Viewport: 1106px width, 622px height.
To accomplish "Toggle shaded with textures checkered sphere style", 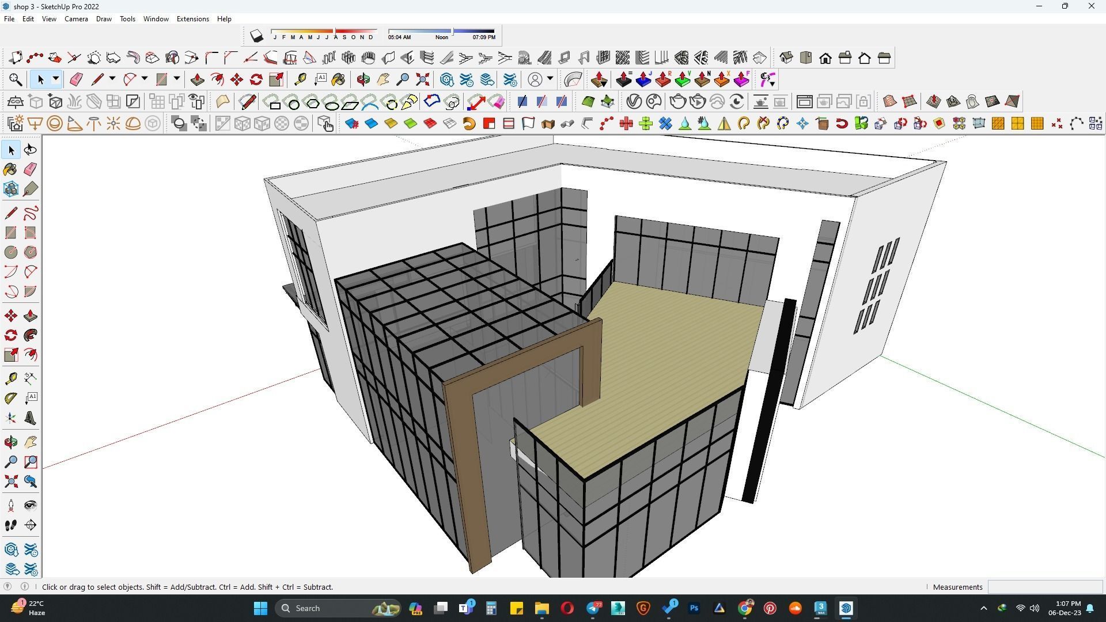I will click(x=282, y=123).
